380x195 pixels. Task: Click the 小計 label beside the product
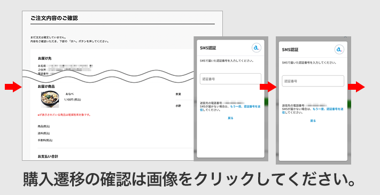179,106
